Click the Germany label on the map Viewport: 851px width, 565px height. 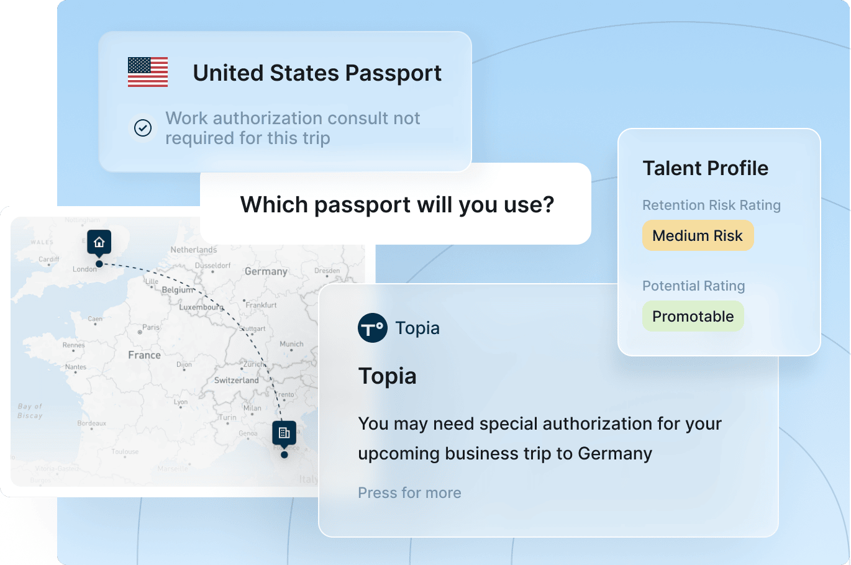266,271
